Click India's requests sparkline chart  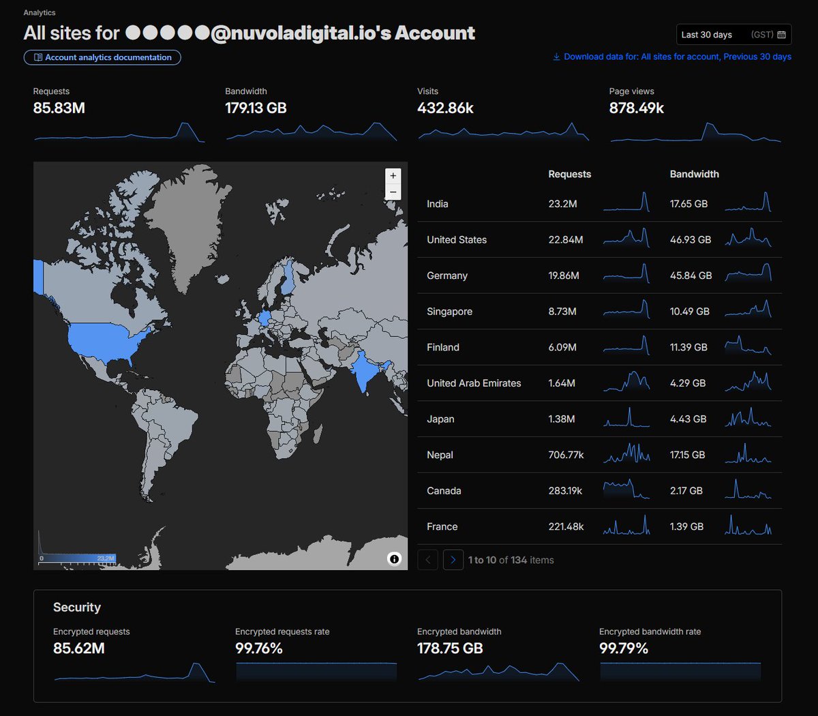[626, 202]
